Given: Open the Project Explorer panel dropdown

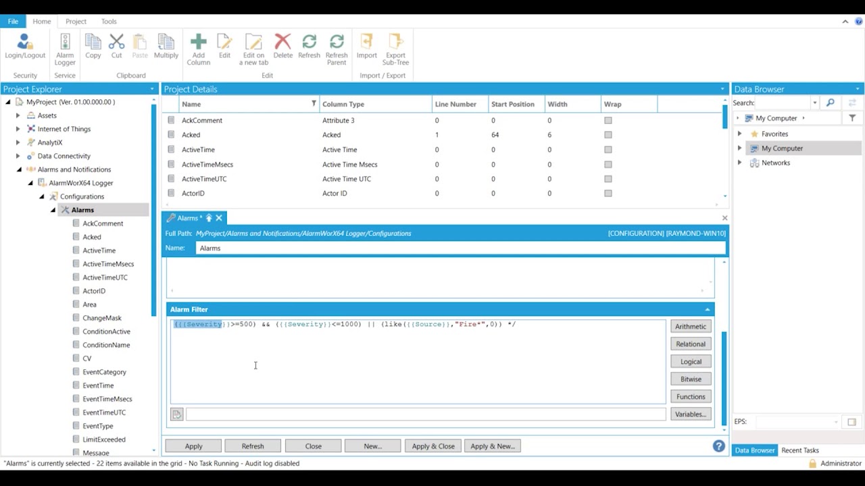Looking at the screenshot, I should [152, 89].
